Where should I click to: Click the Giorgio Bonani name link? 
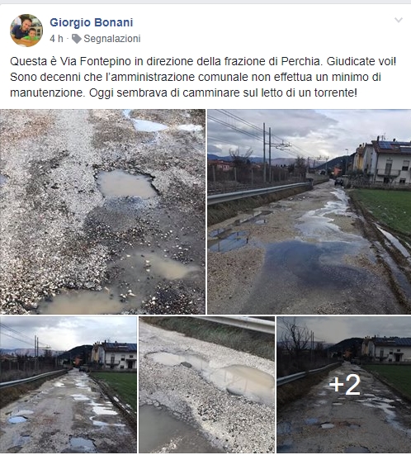pos(92,22)
